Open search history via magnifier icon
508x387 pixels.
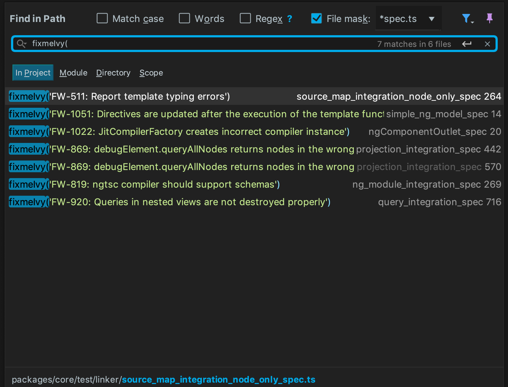(x=22, y=44)
